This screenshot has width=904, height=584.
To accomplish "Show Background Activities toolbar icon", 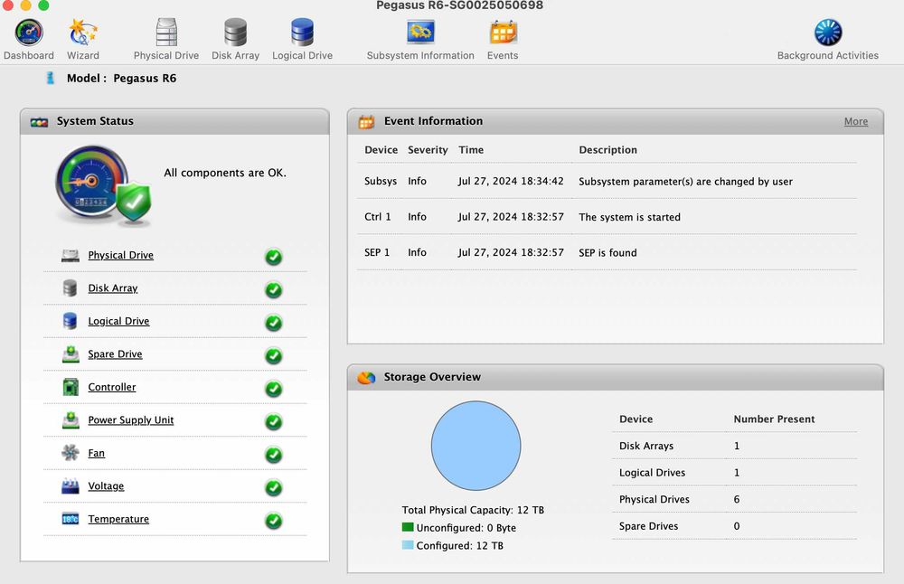I will pyautogui.click(x=828, y=33).
